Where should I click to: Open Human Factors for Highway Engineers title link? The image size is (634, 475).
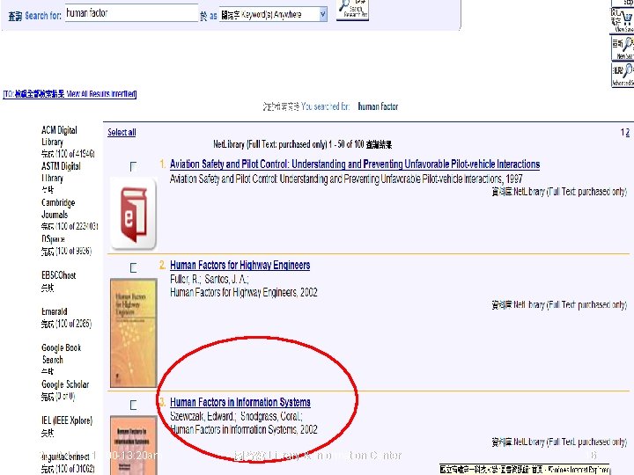pos(240,265)
